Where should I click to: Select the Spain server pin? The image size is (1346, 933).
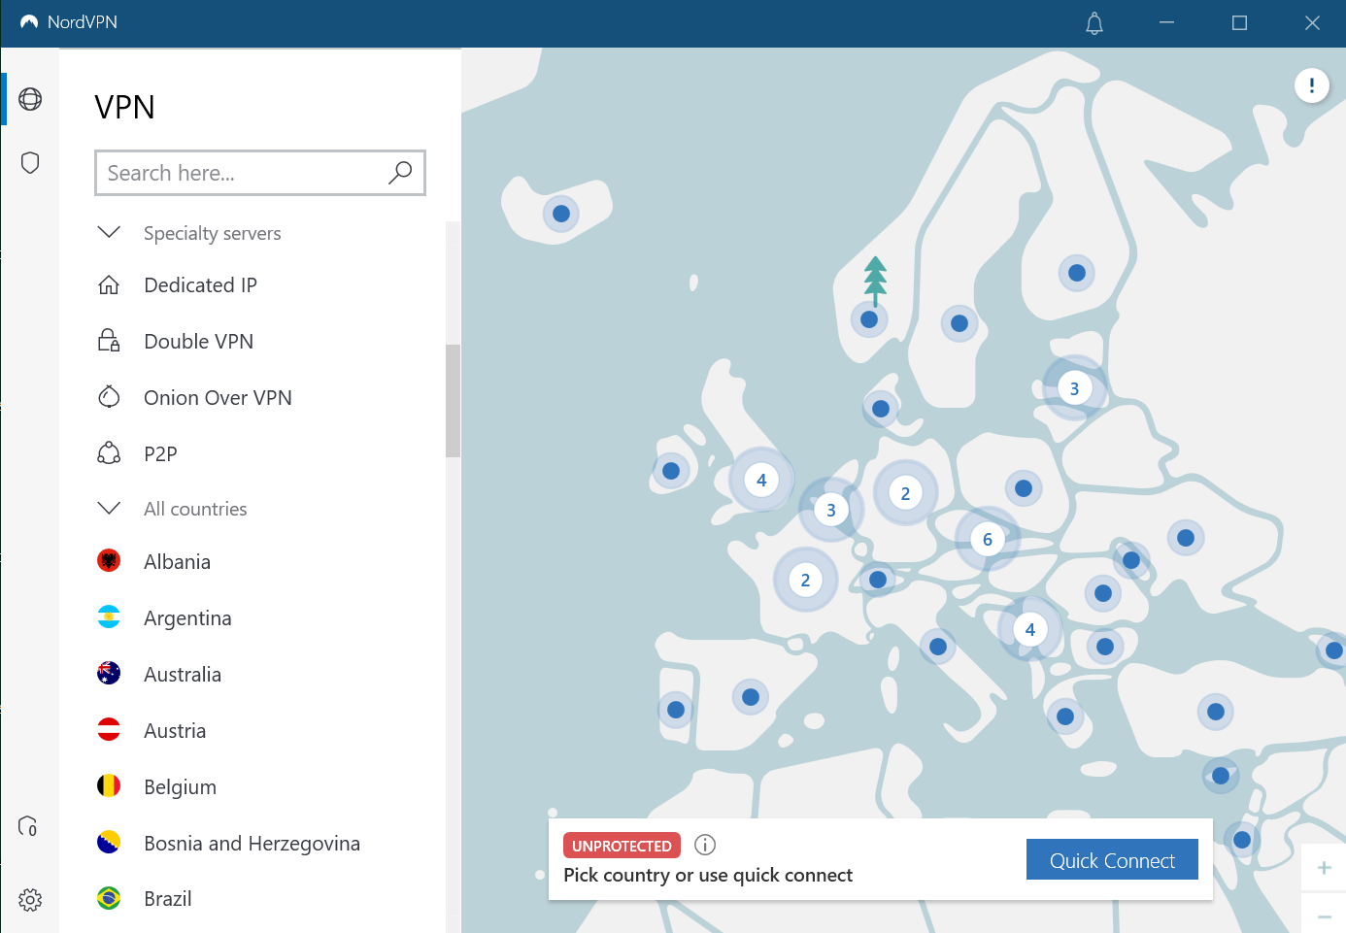pyautogui.click(x=751, y=696)
